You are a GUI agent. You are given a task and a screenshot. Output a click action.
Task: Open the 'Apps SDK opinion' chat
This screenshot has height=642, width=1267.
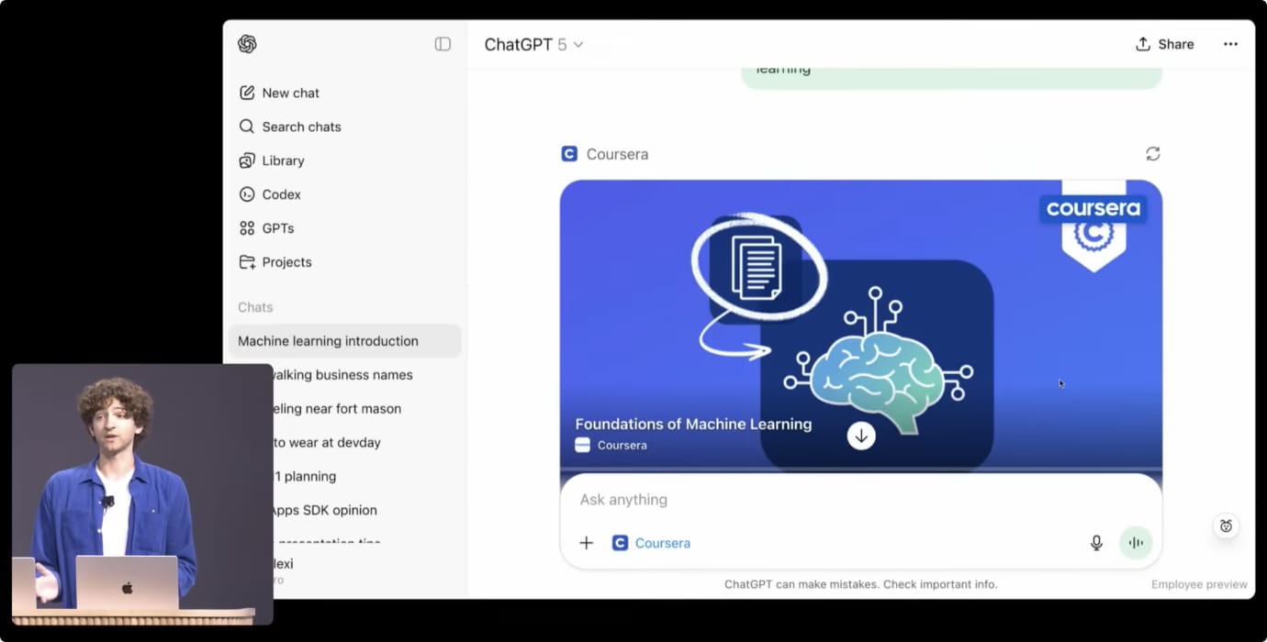[x=323, y=510]
